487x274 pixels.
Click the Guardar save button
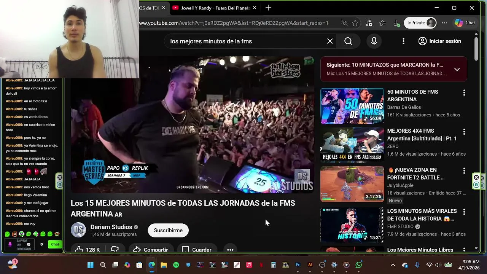tap(197, 249)
